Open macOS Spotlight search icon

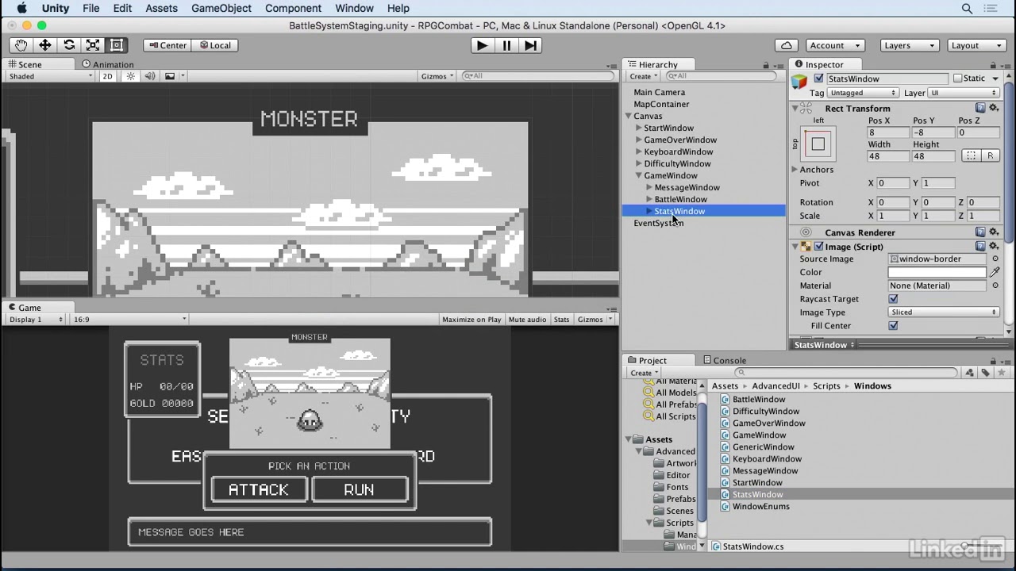pos(967,9)
